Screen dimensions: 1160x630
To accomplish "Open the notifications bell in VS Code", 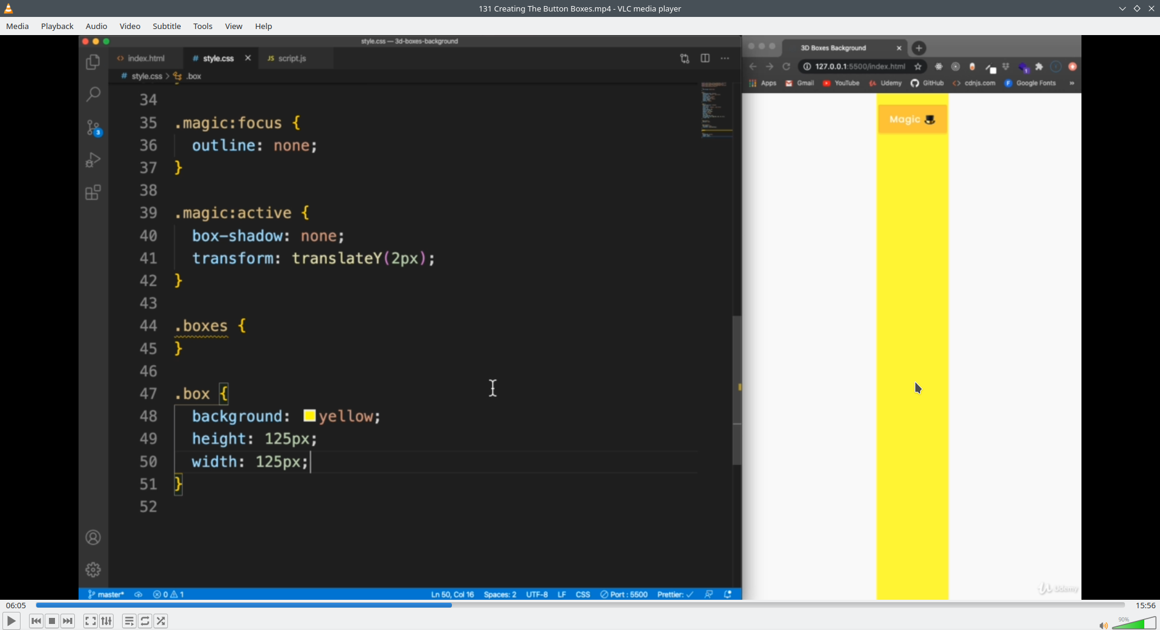I will point(728,594).
